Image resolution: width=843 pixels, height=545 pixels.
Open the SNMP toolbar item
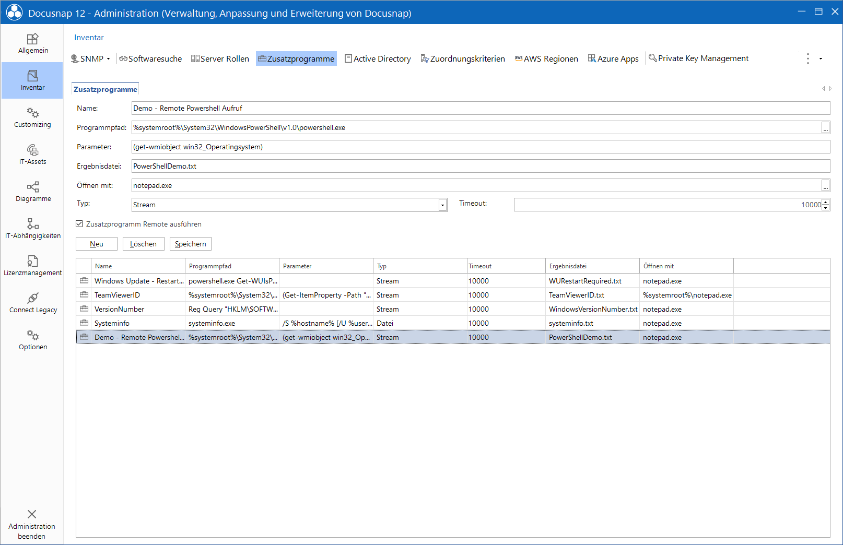coord(87,58)
